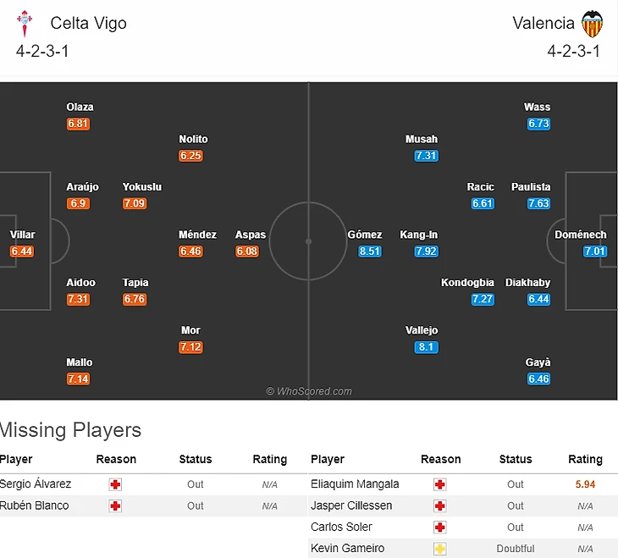This screenshot has width=618, height=558.
Task: Click Eliaquim Mangala's red injury icon
Action: tap(440, 484)
